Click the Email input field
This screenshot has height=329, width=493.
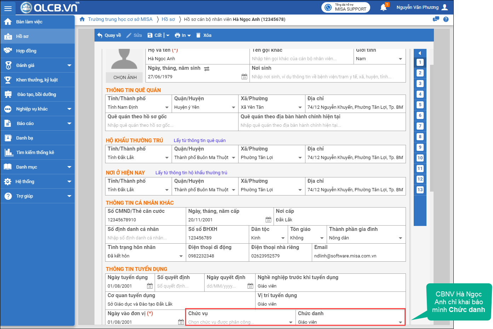click(x=358, y=256)
